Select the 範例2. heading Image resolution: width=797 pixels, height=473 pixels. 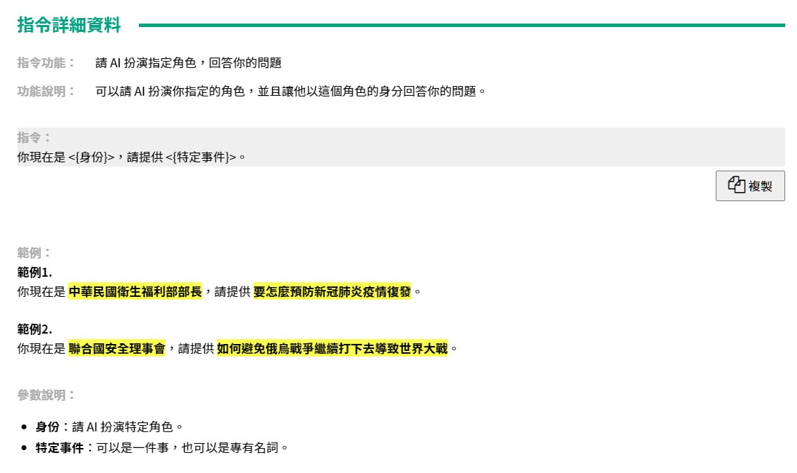click(35, 329)
